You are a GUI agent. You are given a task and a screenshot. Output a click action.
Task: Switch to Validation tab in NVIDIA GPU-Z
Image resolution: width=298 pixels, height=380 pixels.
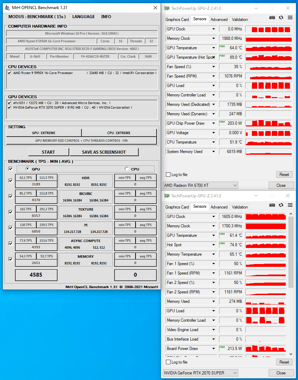pos(240,207)
